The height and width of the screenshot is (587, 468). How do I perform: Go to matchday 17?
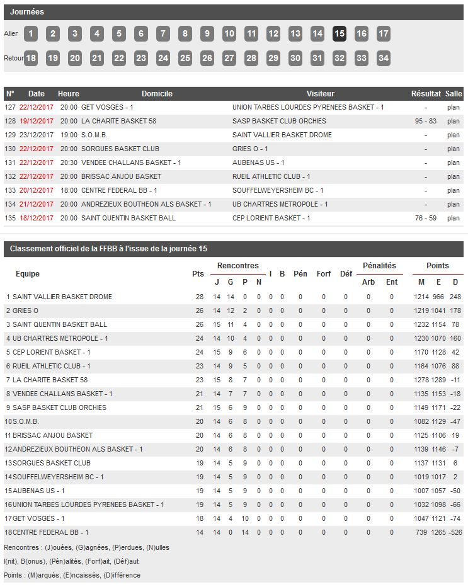point(384,34)
